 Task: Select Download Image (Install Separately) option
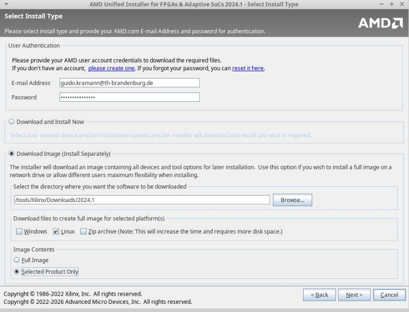[12, 153]
